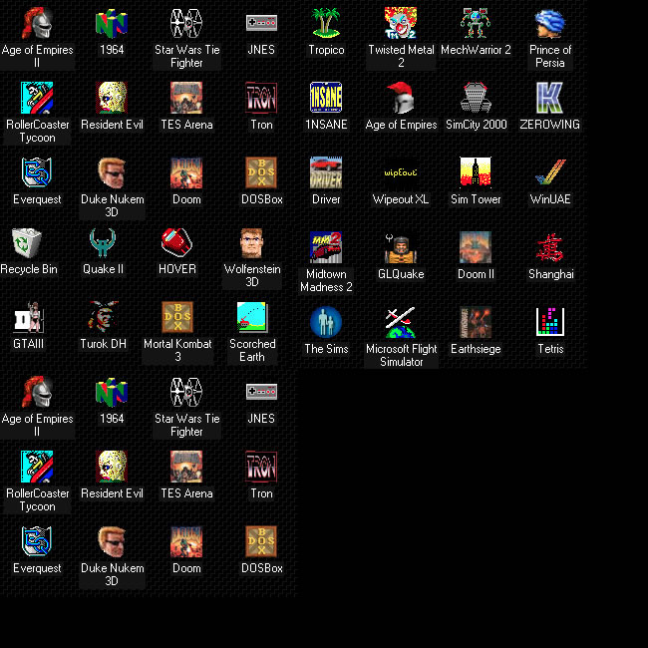
Task: Open the Mortal Kombat 3 shortcut
Action: (176, 317)
